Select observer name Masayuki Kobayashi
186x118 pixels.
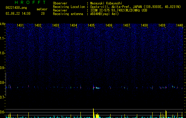coord(106,3)
